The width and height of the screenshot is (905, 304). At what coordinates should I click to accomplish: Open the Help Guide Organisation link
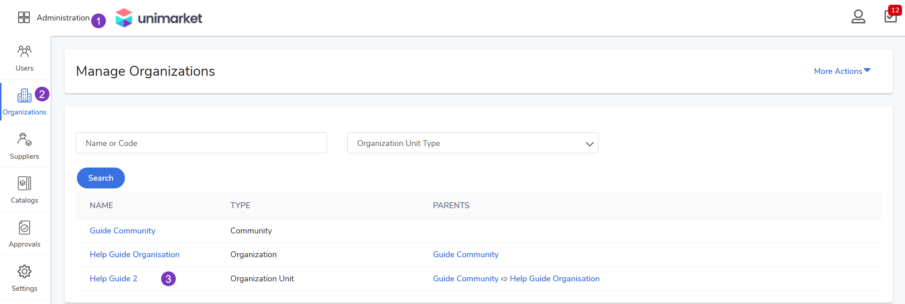coord(134,255)
